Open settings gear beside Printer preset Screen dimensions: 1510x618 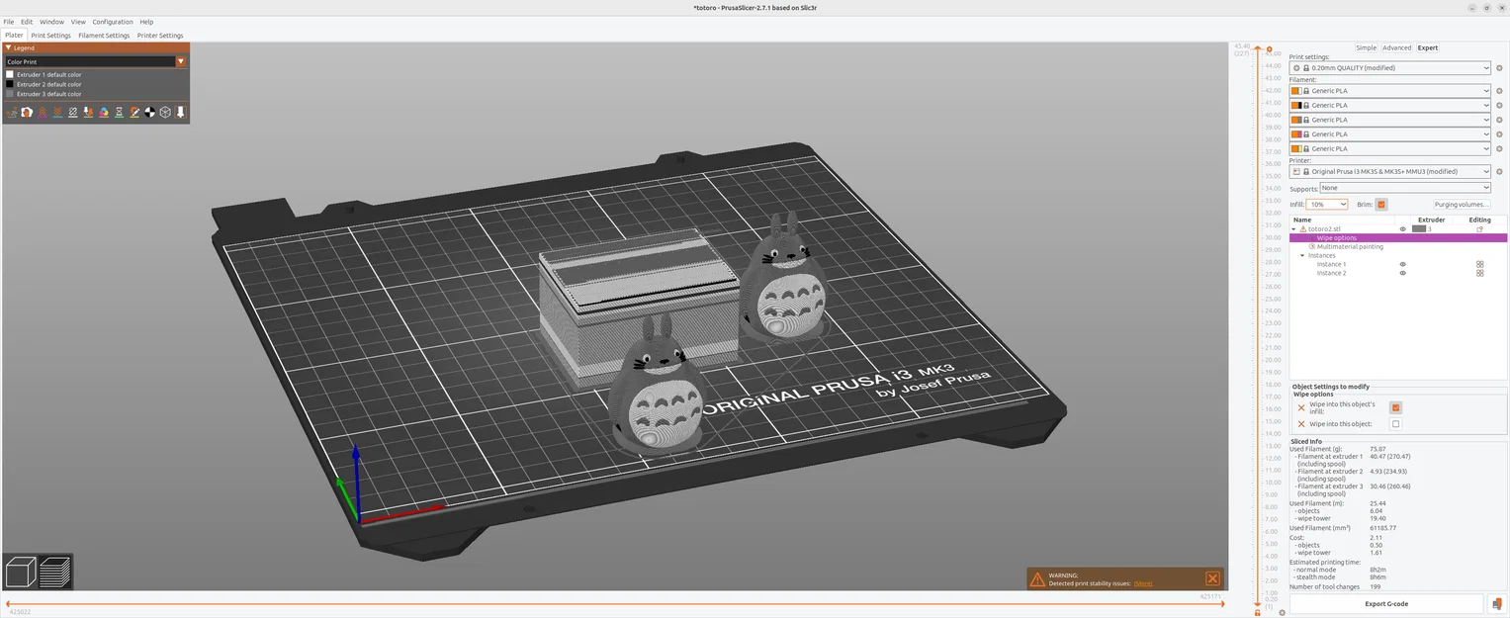coord(1499,171)
